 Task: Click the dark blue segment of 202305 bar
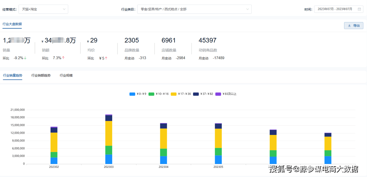coord(218,126)
